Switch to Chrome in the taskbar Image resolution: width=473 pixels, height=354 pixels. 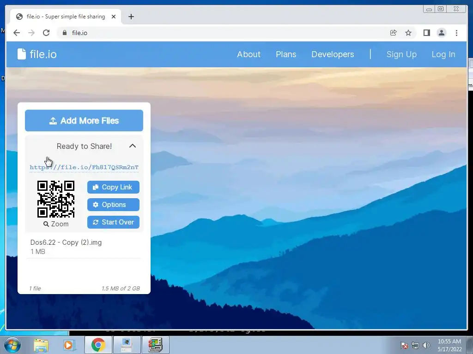(x=98, y=345)
